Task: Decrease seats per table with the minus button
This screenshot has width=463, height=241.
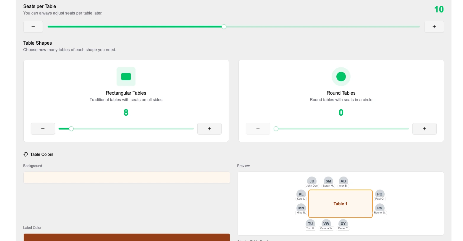Action: coord(33,26)
